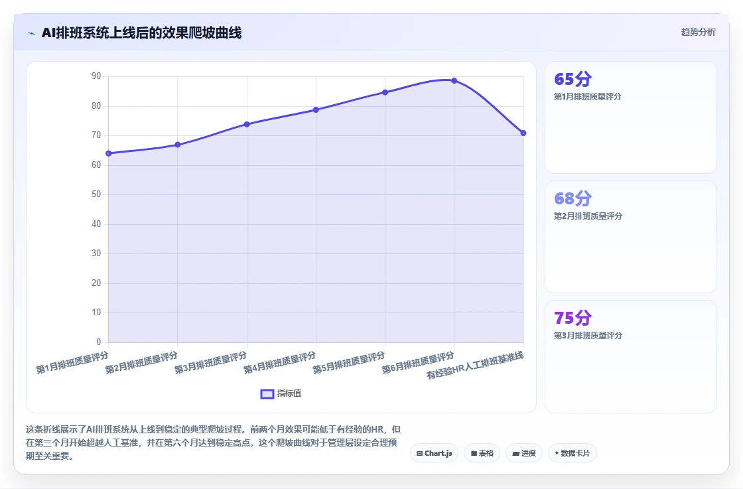Click the 第6月 peak data point
This screenshot has width=743, height=489.
(x=454, y=80)
